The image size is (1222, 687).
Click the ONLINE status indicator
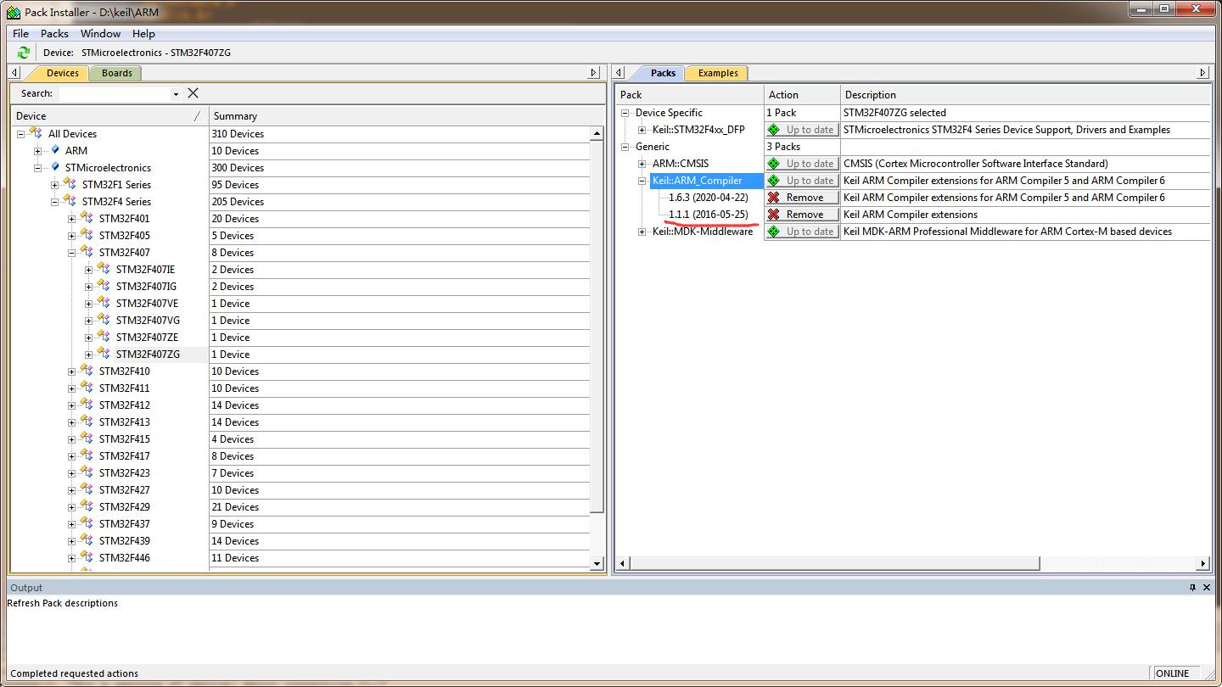click(1172, 673)
